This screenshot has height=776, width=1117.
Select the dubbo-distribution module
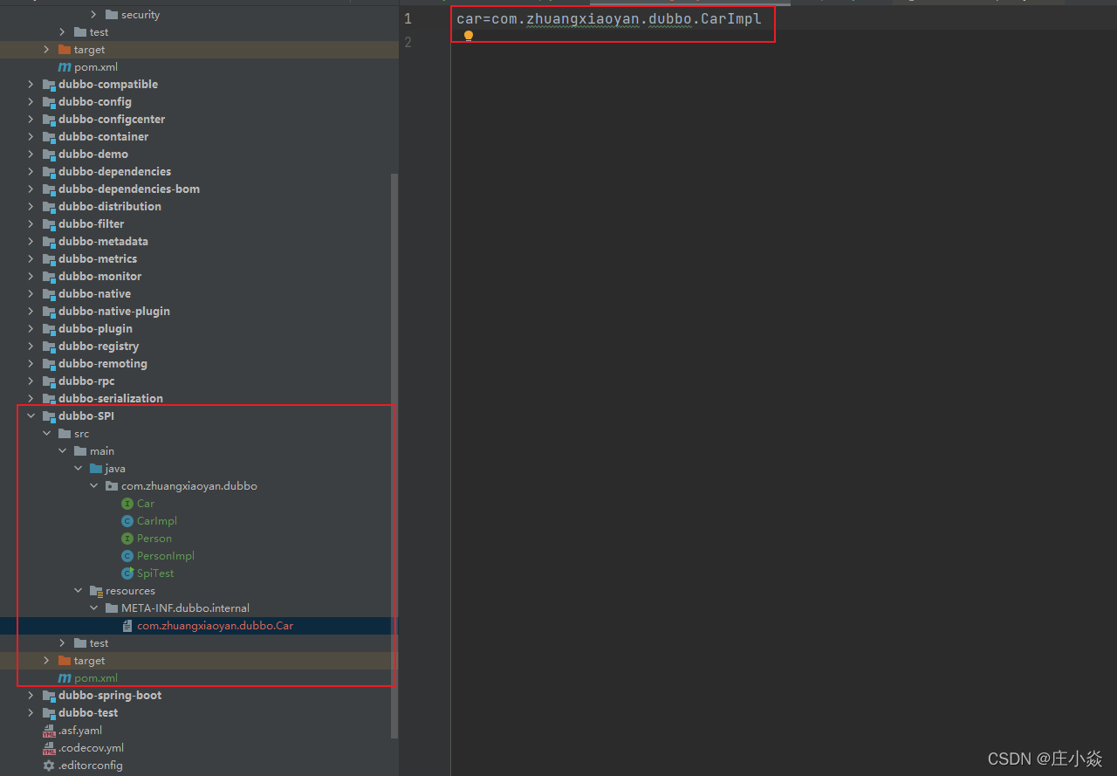tap(110, 207)
